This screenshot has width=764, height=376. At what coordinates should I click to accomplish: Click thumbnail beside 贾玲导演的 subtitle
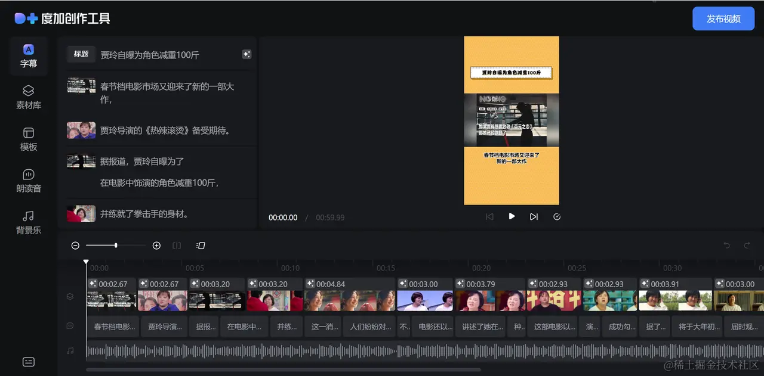pyautogui.click(x=81, y=130)
